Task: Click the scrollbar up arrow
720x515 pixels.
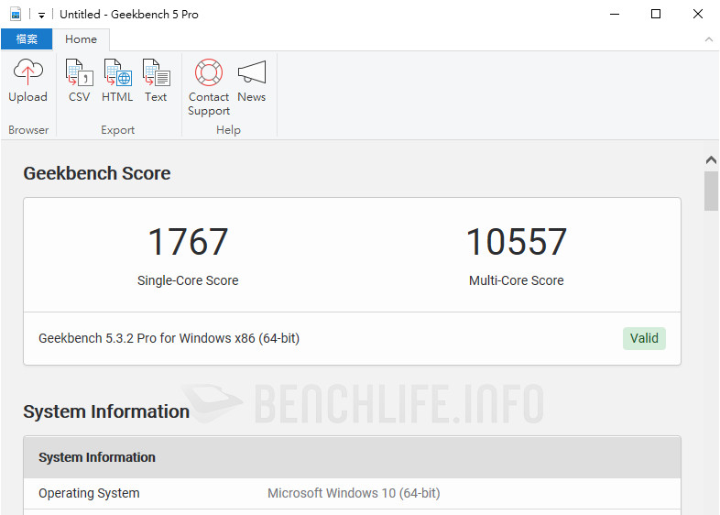Action: 711,159
